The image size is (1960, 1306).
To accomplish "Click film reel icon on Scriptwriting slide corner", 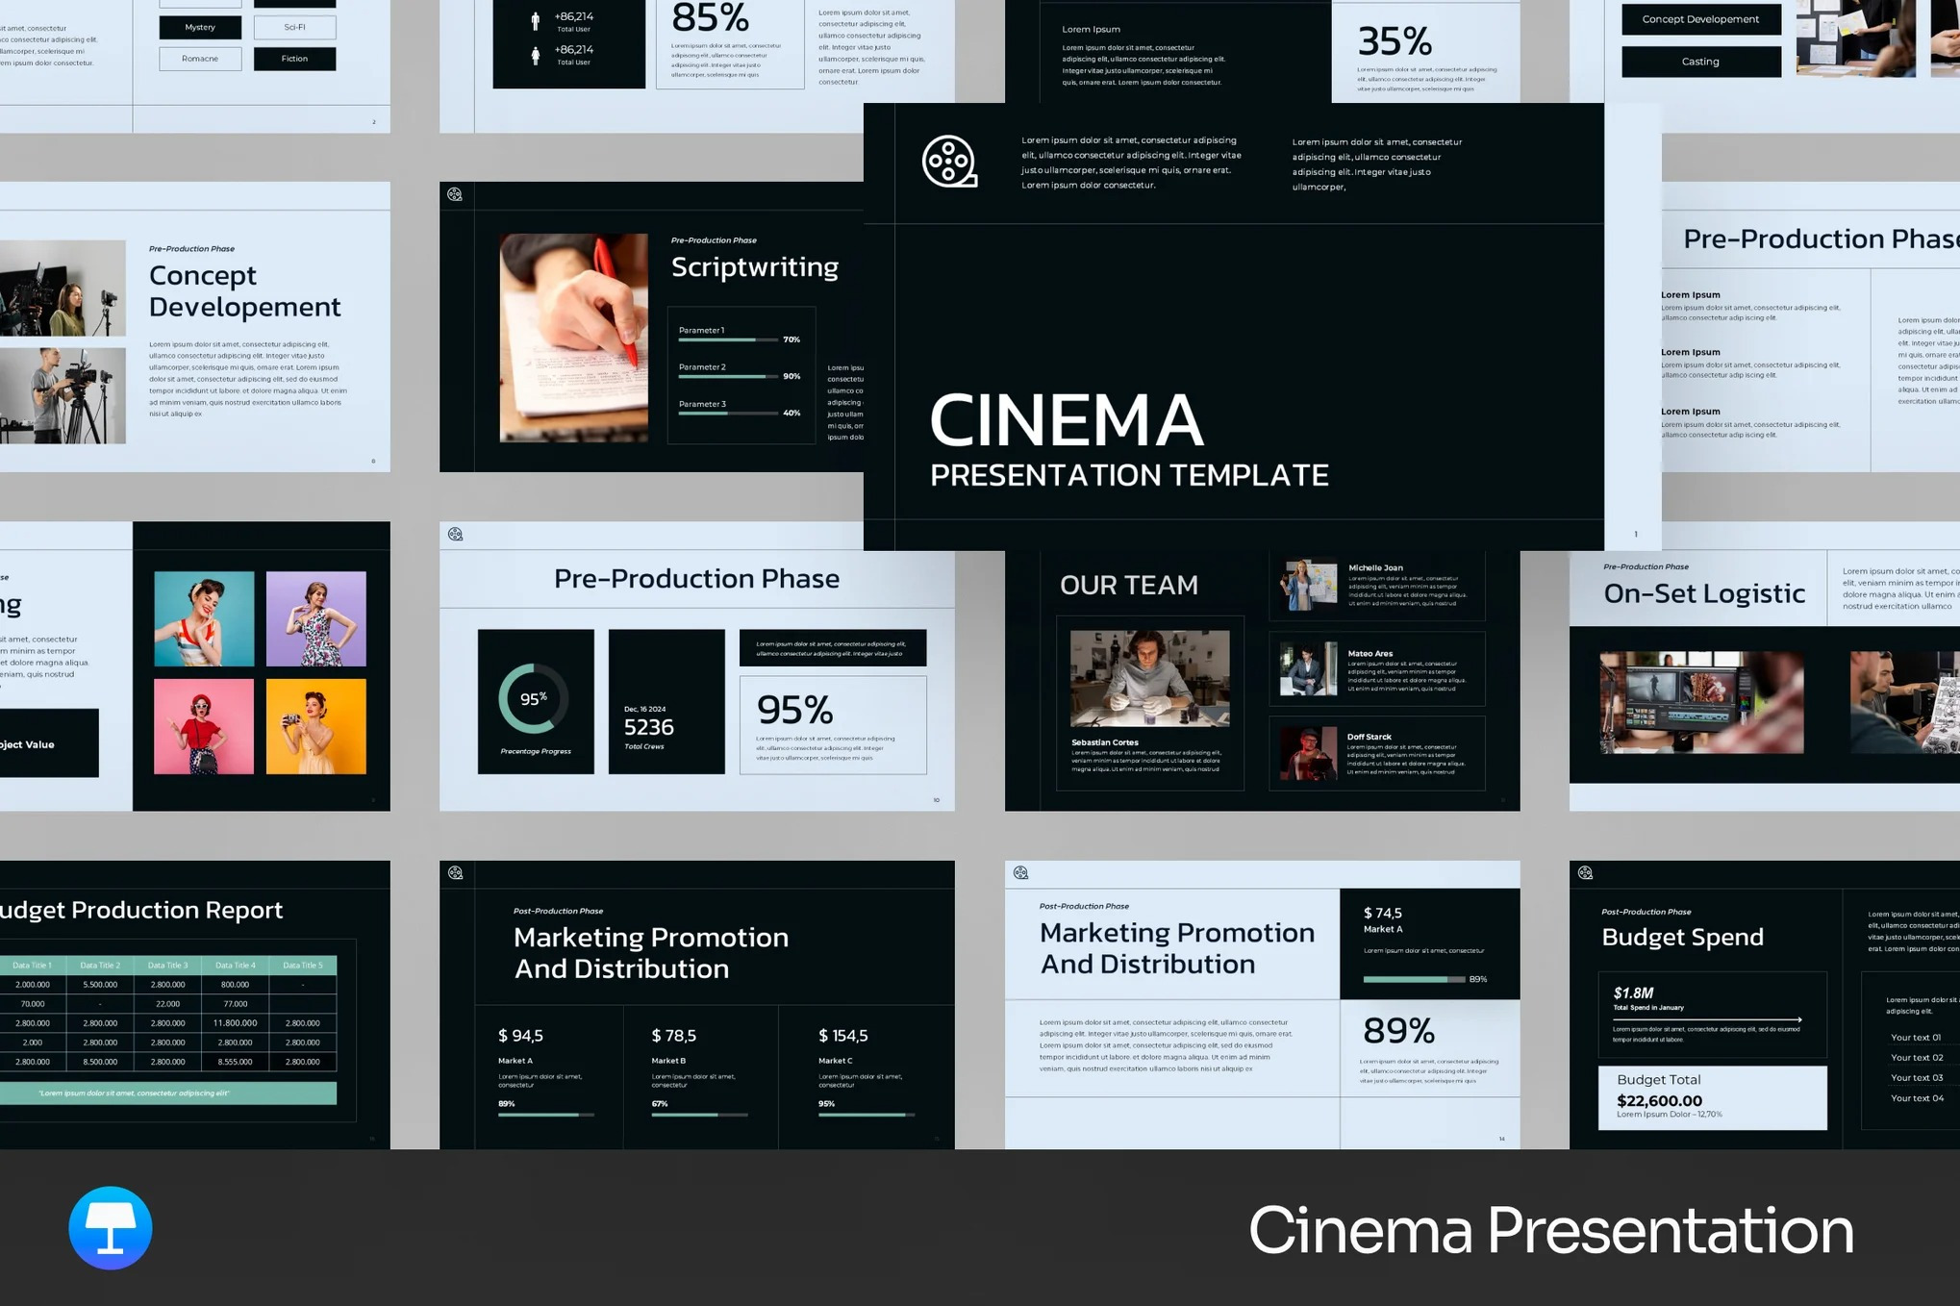I will click(x=455, y=195).
